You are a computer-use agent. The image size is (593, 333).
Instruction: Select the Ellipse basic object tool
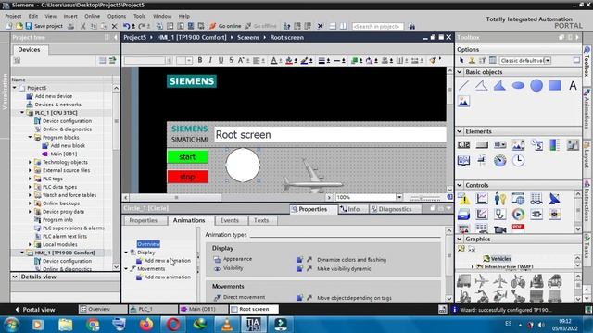[518, 86]
